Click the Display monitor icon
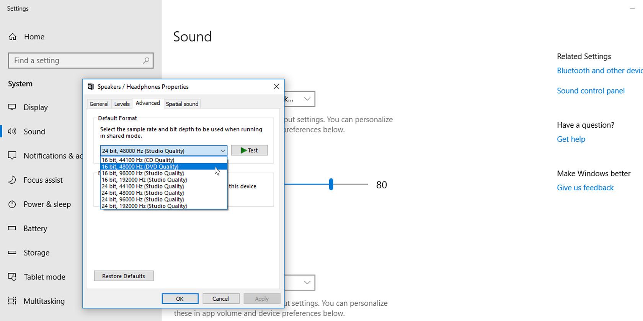This screenshot has width=643, height=321. click(x=12, y=107)
